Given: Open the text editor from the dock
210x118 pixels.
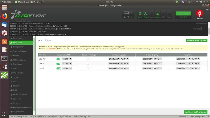Looking at the screenshot, I should (x=4, y=50).
